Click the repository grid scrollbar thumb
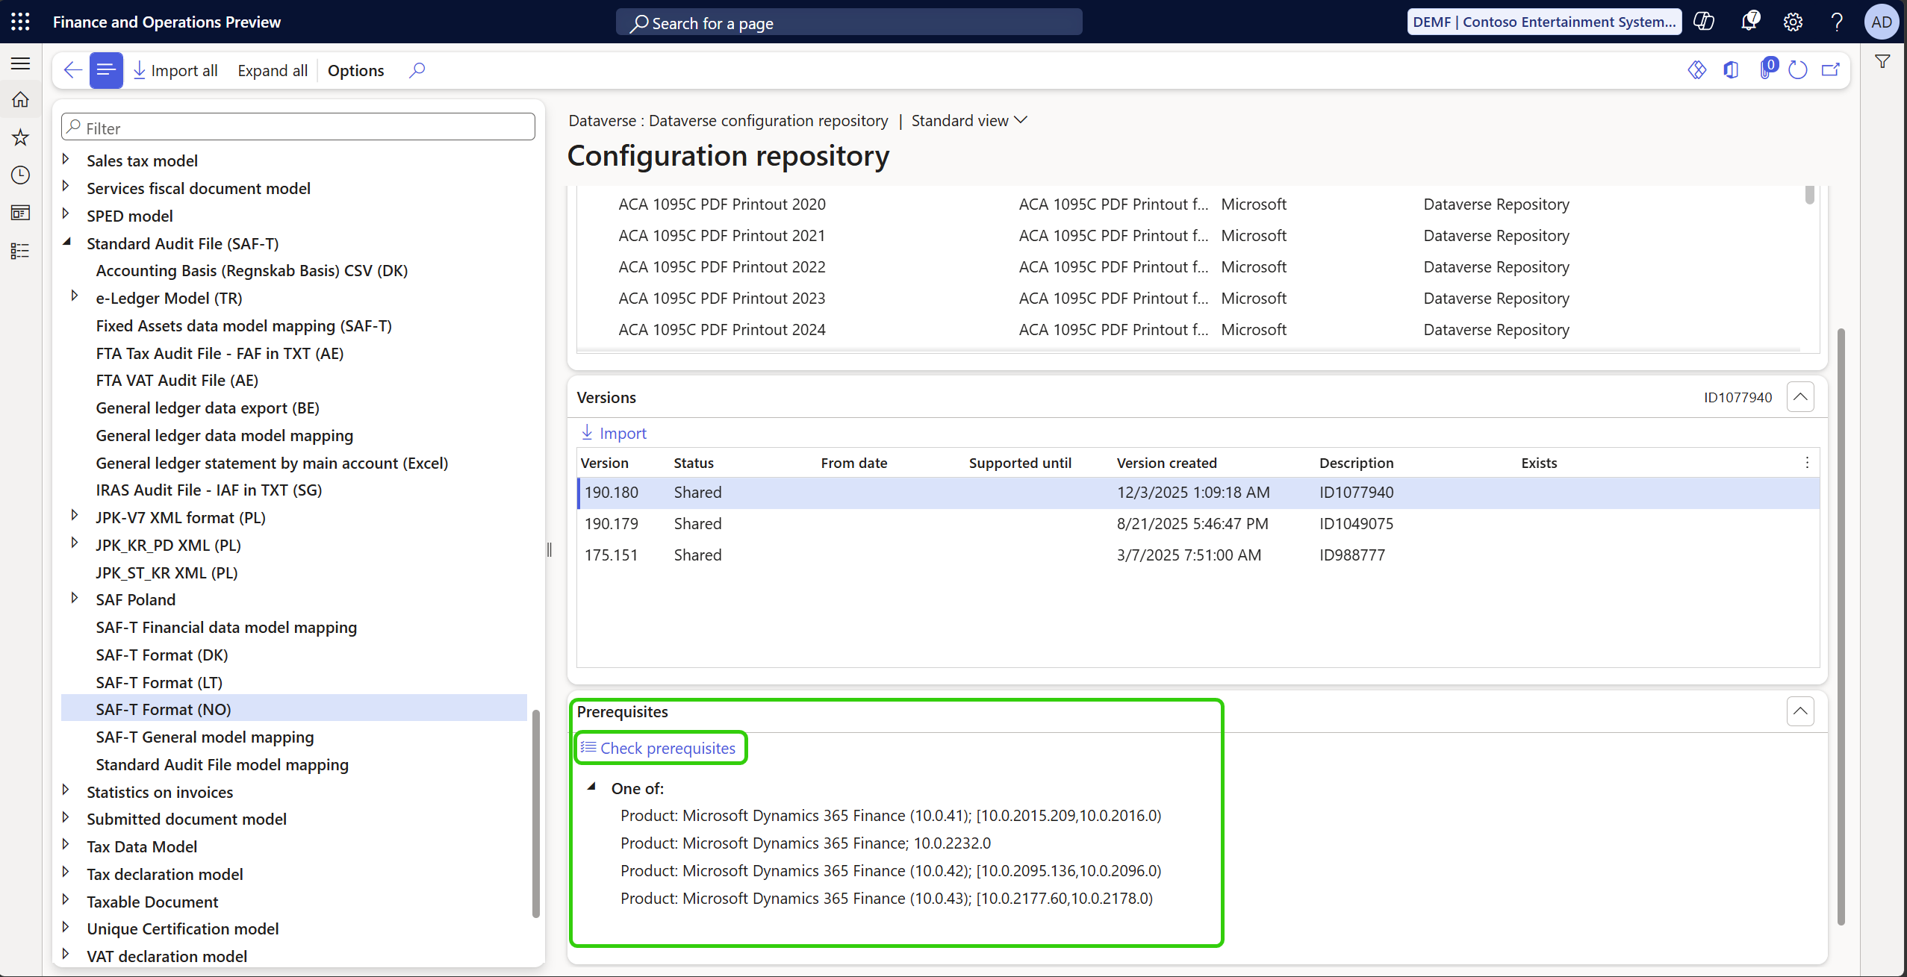This screenshot has height=977, width=1907. 1809,195
